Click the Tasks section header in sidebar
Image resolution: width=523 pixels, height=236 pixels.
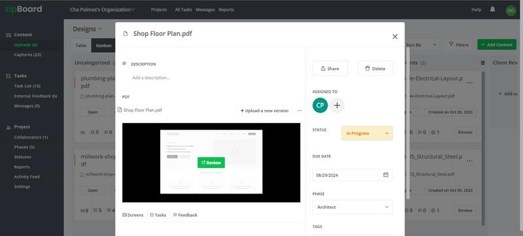pyautogui.click(x=16, y=76)
